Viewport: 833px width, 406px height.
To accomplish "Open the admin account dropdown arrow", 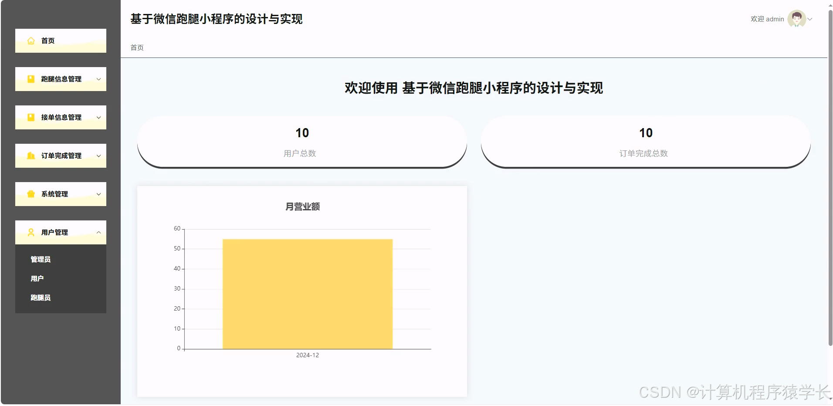I will 811,19.
